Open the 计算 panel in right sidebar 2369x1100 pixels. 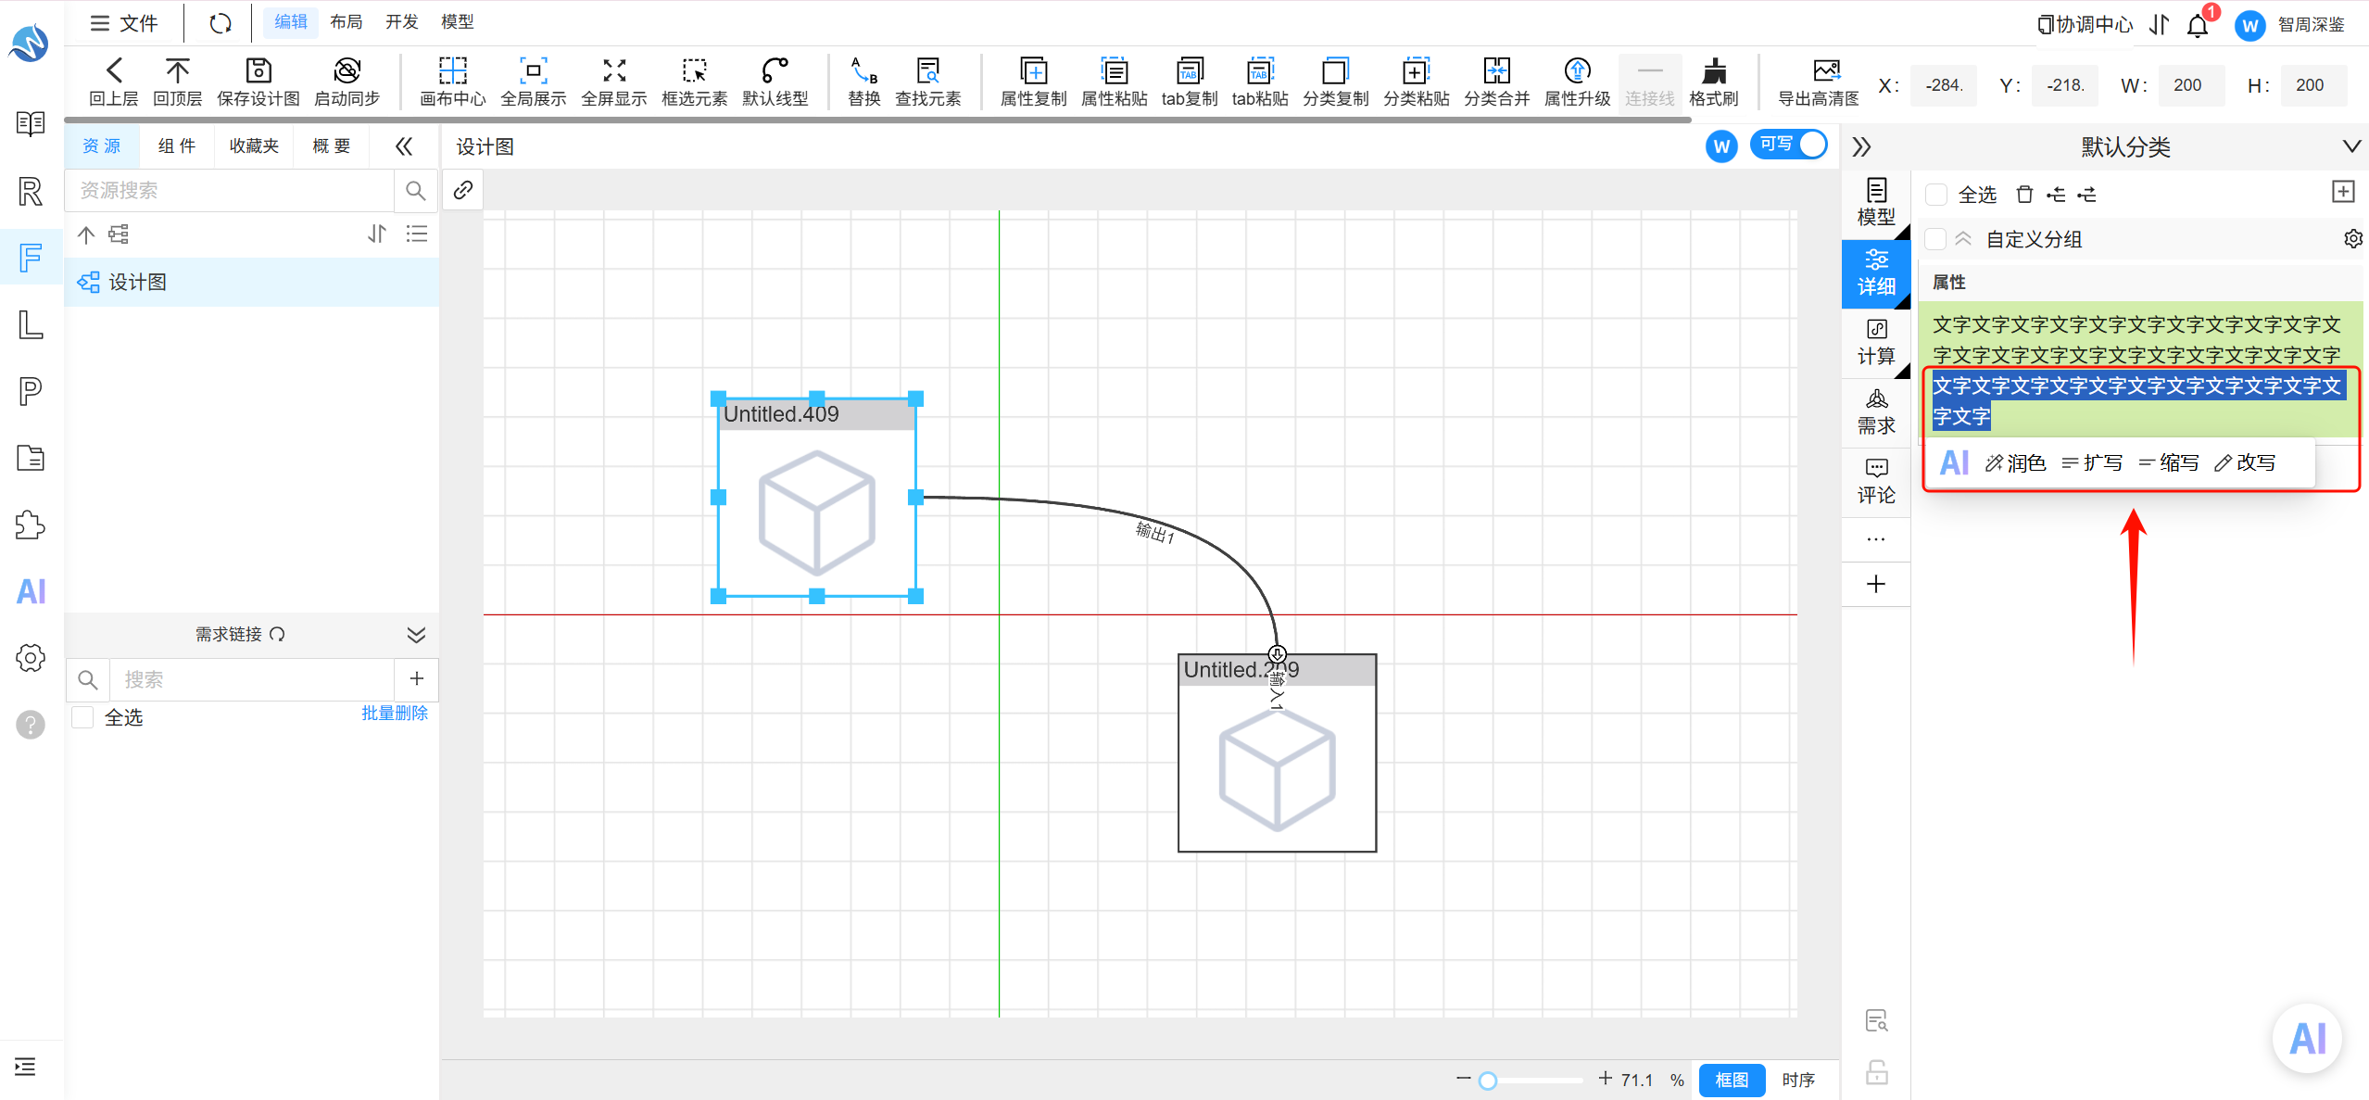pyautogui.click(x=1876, y=343)
